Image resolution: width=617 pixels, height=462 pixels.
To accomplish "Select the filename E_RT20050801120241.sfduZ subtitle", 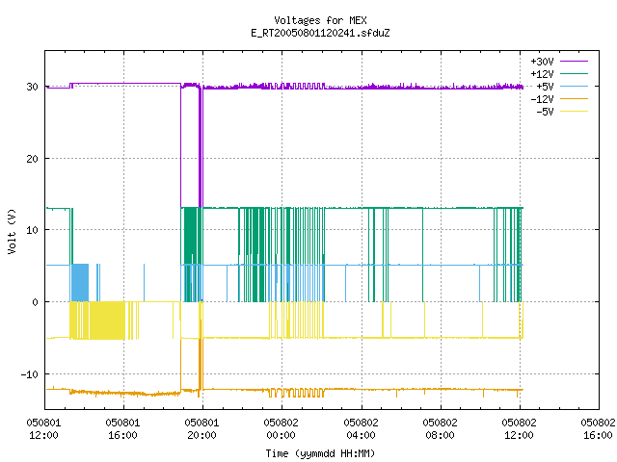I will click(x=320, y=33).
